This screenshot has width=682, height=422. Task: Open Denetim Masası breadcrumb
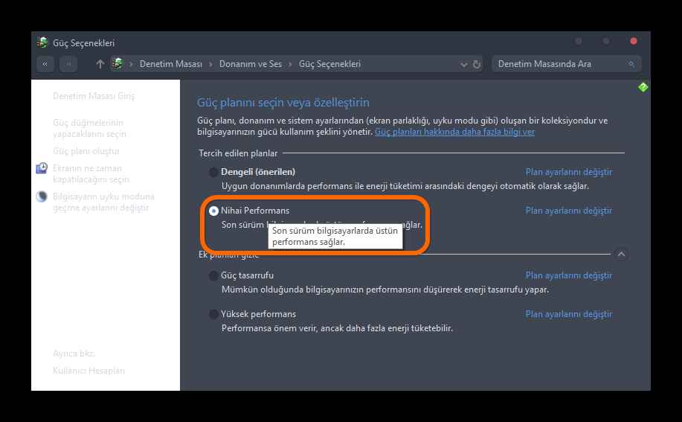[170, 64]
